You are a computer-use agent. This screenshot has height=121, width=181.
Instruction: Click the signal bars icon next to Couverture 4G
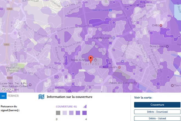click(85, 106)
